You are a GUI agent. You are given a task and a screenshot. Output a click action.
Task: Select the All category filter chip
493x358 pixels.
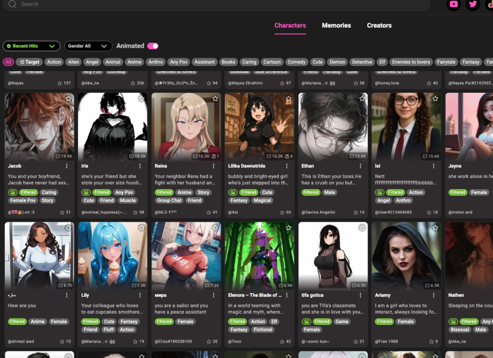click(x=8, y=62)
